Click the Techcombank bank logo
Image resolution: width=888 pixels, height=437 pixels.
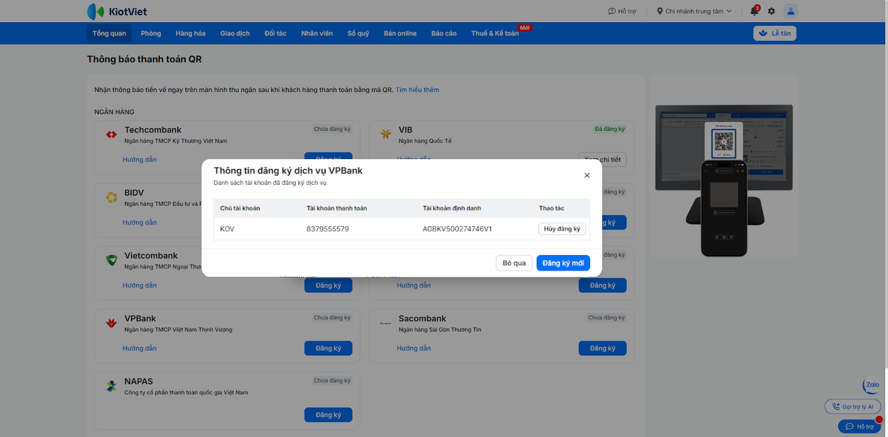112,134
